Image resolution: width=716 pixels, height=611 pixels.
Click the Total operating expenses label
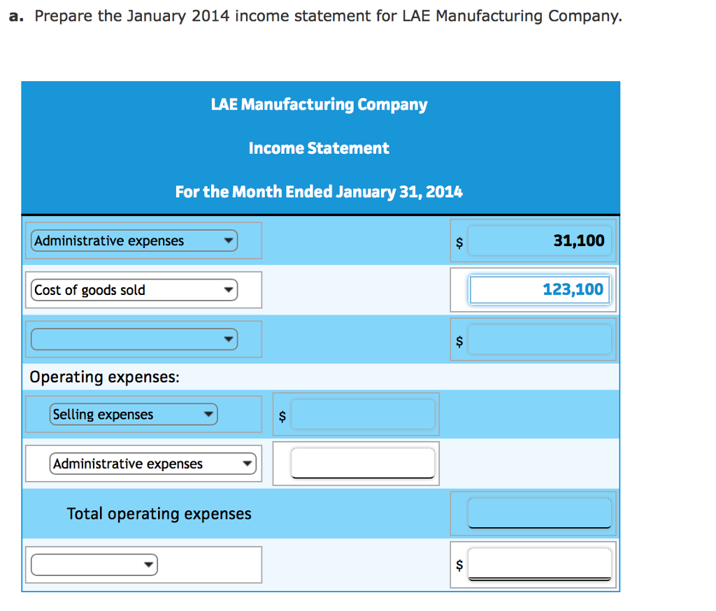coord(159,512)
